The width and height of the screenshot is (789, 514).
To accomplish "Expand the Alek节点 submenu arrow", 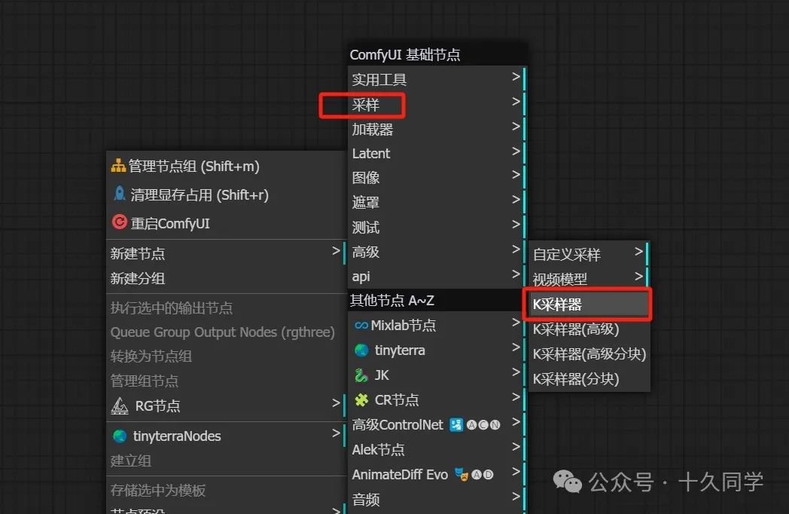I will tap(516, 446).
